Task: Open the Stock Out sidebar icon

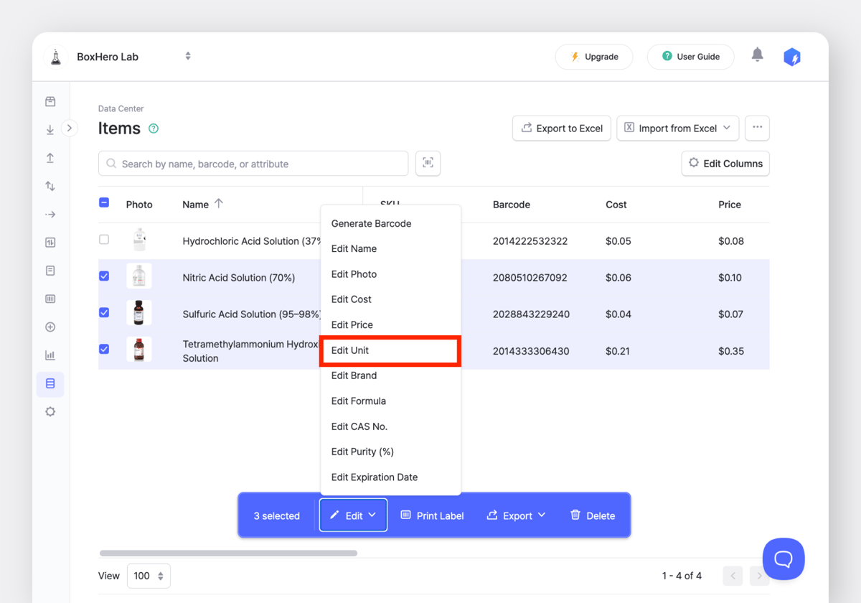Action: point(50,157)
